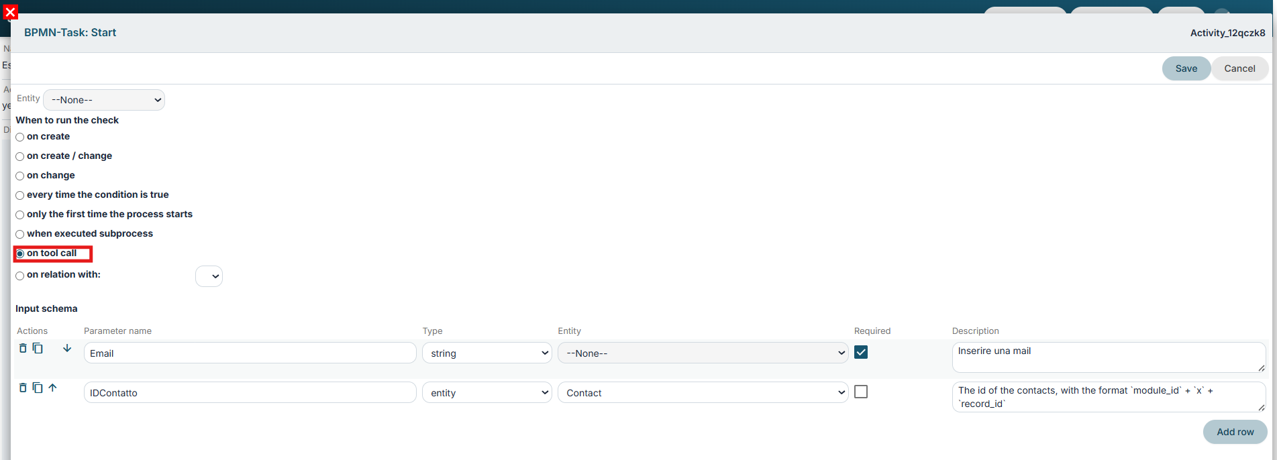Add a new input schema row
Viewport: 1277px width, 460px height.
coord(1235,432)
